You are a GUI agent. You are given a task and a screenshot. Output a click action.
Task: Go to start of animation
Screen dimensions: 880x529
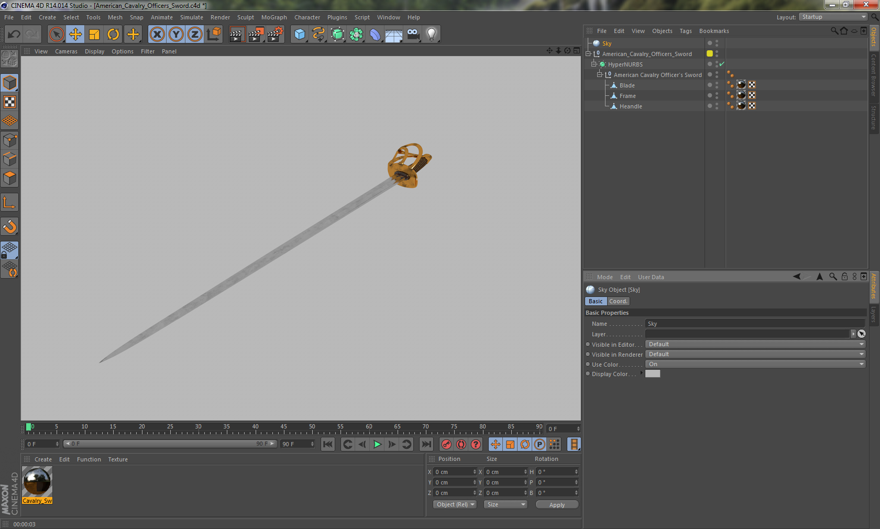(328, 444)
